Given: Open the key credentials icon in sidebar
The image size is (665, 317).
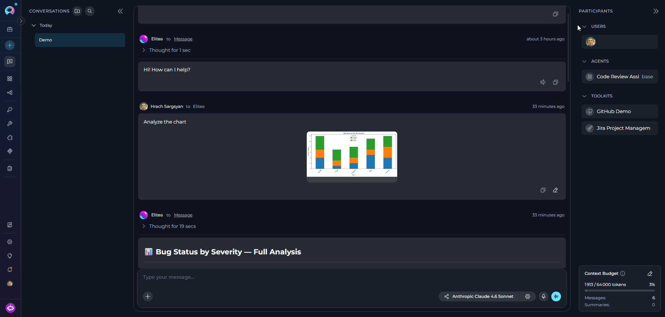Looking at the screenshot, I should point(10,110).
